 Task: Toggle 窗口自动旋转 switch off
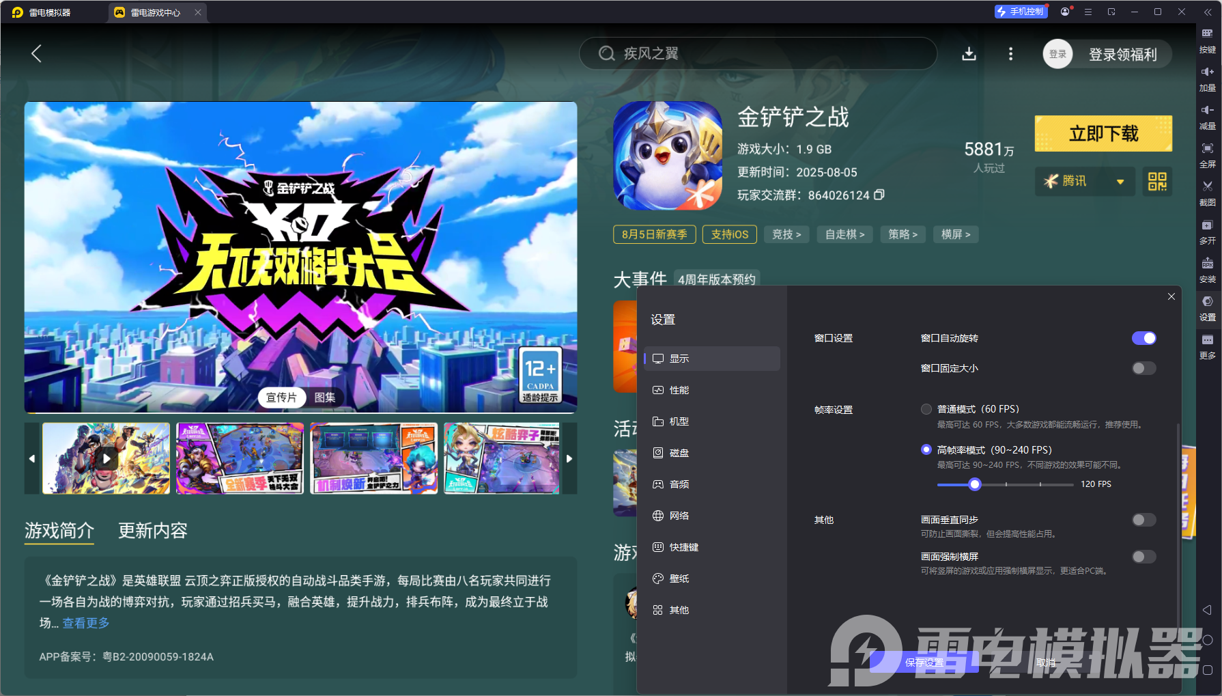coord(1144,338)
